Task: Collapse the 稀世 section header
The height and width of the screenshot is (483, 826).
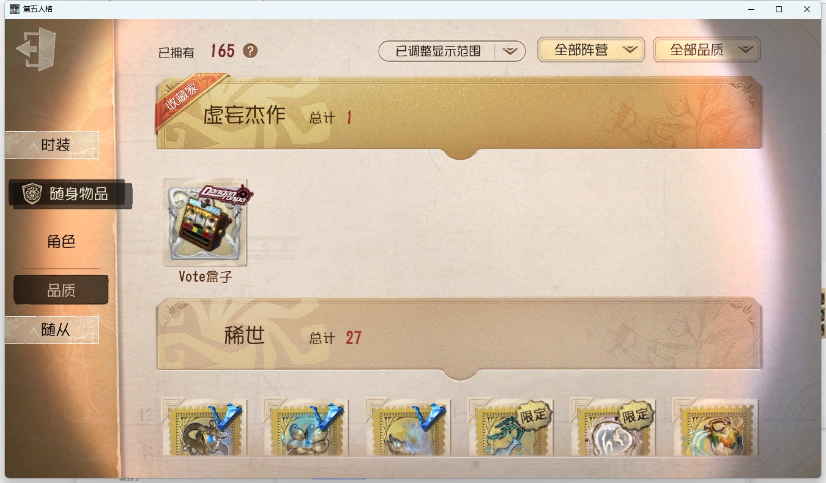Action: 460,335
